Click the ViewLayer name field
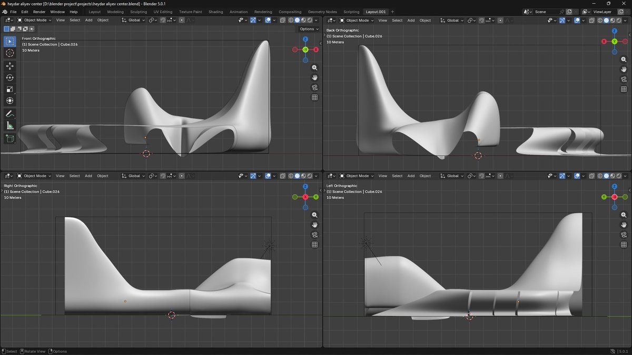Viewport: 632px width, 355px height. coord(605,12)
